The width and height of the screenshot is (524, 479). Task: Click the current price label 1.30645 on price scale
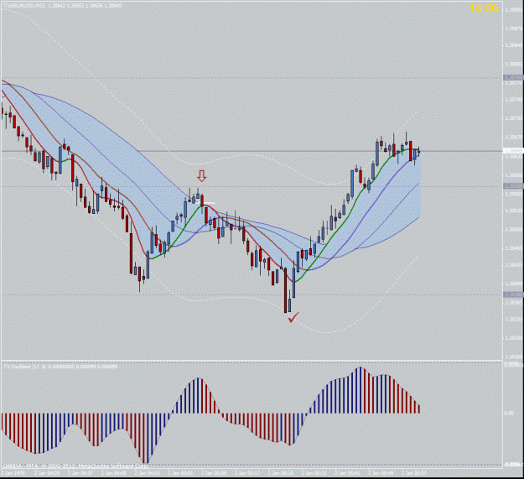514,151
